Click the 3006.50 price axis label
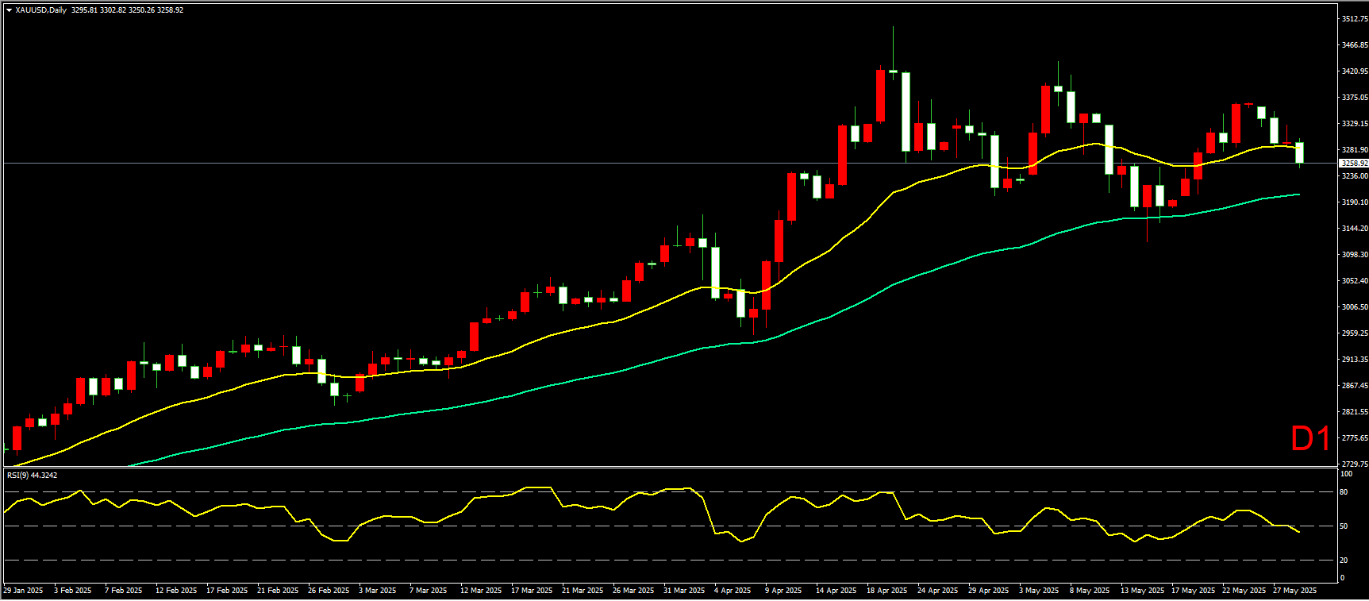1369x601 pixels. tap(1354, 307)
